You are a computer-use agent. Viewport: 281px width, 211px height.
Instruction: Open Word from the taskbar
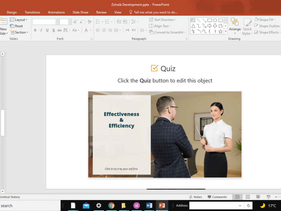click(x=149, y=205)
